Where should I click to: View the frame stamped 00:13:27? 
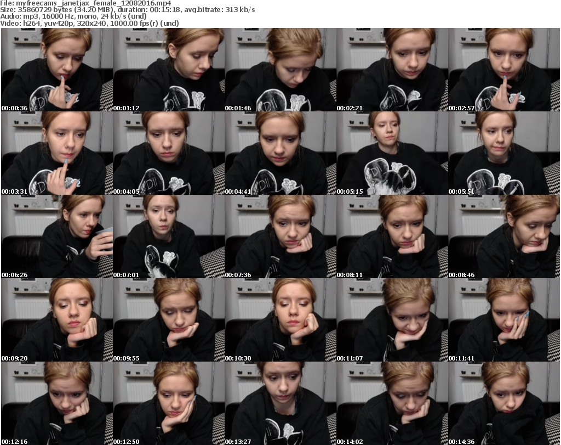[280, 403]
